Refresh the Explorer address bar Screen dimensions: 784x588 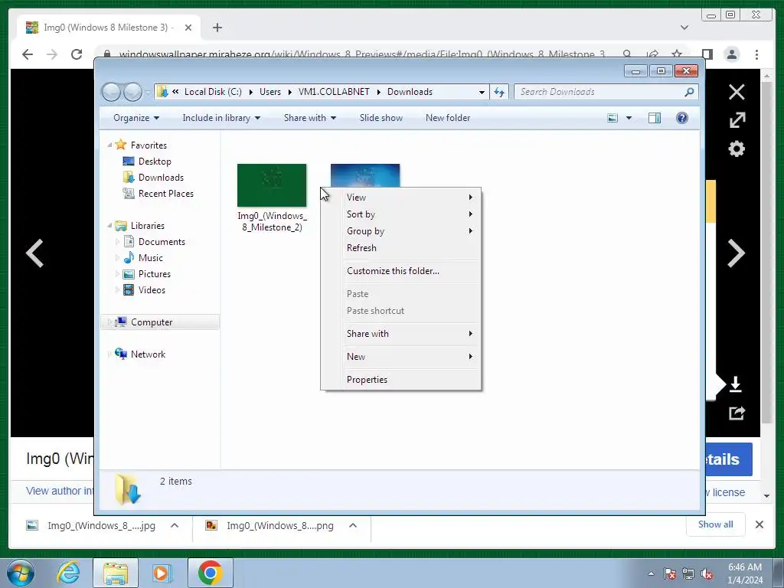pos(499,92)
